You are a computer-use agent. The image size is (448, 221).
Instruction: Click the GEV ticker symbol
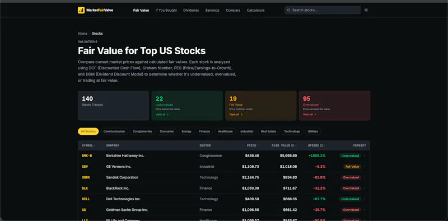point(85,167)
